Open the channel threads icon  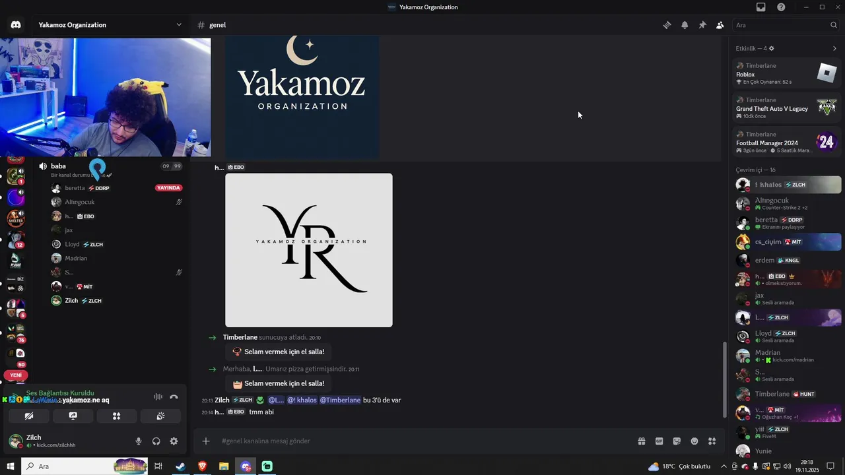click(667, 25)
